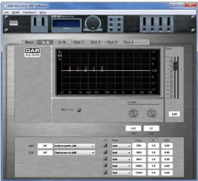Open the Bell type dropdown for 20Hz band

pyautogui.click(x=121, y=146)
